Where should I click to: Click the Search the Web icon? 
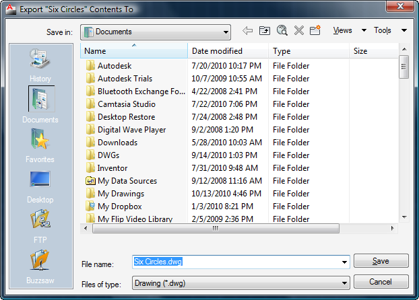click(x=282, y=31)
